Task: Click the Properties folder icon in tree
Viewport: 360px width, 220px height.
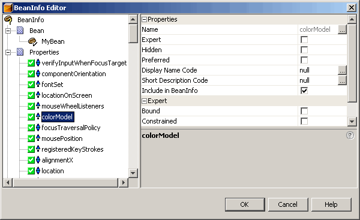Action: [x=20, y=52]
